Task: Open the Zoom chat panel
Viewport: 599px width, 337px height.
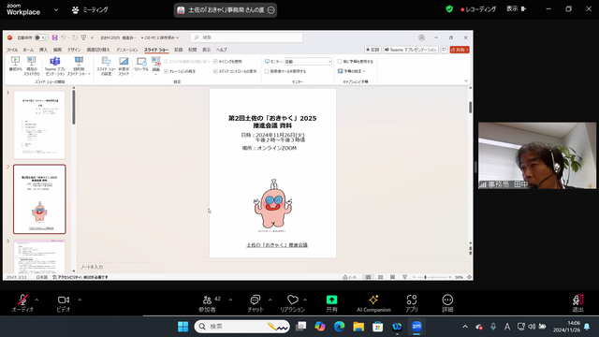Action: 256,303
